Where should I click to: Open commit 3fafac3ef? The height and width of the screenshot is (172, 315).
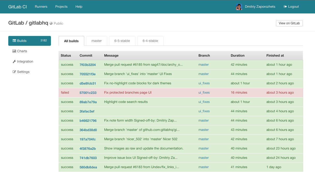(x=87, y=111)
